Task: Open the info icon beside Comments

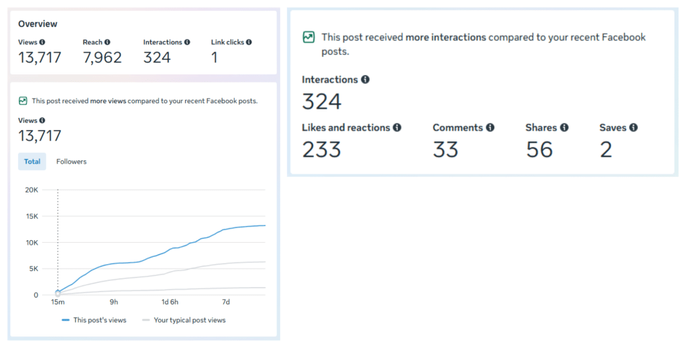Action: pos(490,127)
